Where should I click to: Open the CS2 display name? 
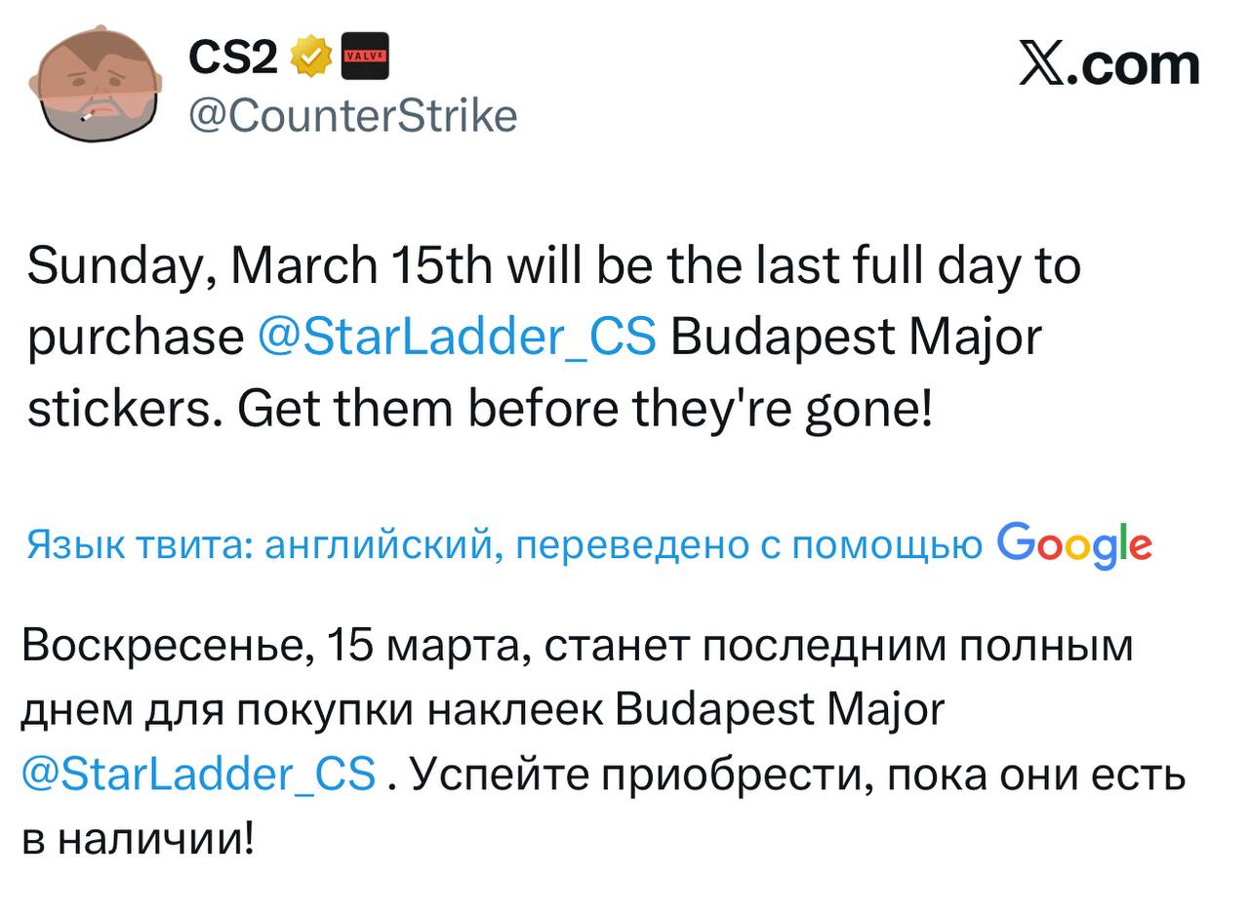[x=233, y=57]
